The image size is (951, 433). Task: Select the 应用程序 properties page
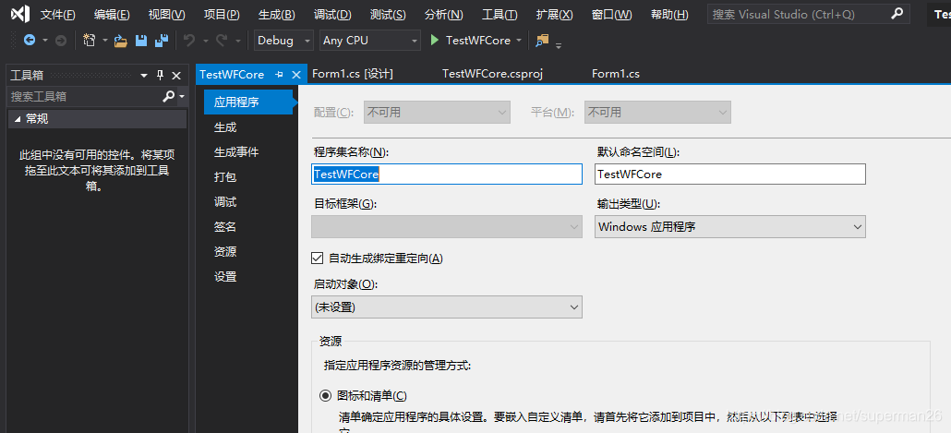point(248,102)
